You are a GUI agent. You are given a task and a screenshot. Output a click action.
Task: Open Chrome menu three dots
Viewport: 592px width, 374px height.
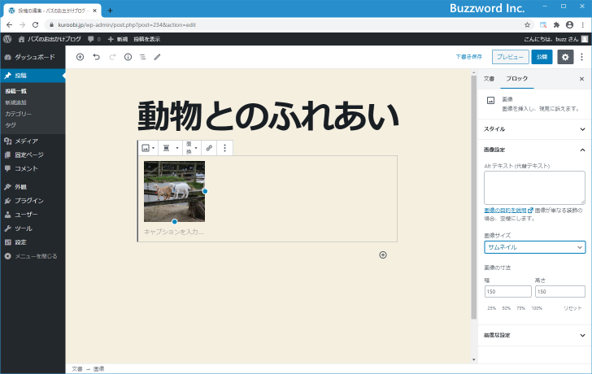pos(583,25)
